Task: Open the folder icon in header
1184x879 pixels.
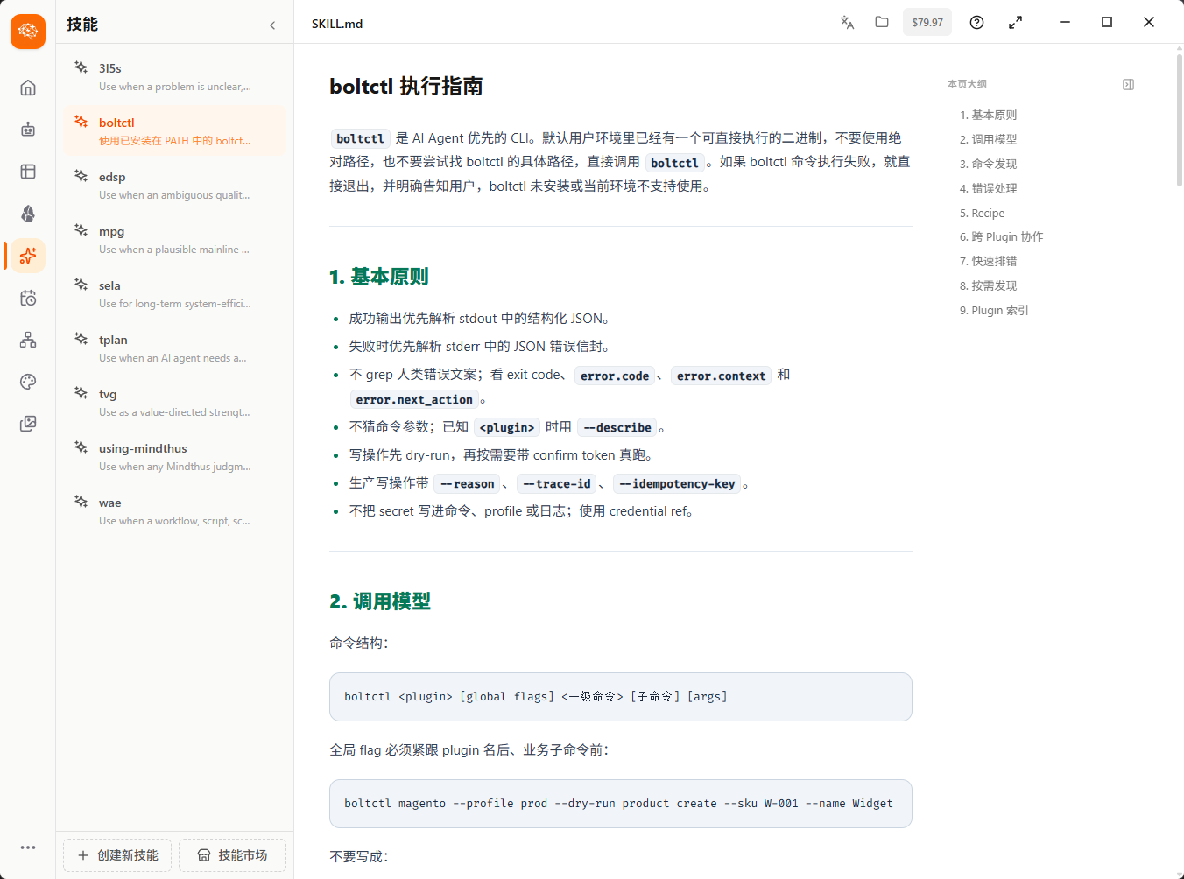Action: coord(882,22)
